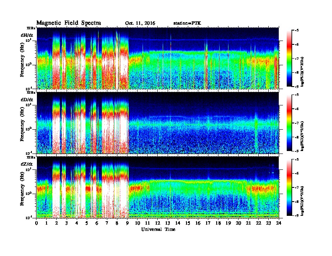Click the "station=PTK" label
Screen dimensions: 332x256
point(187,23)
